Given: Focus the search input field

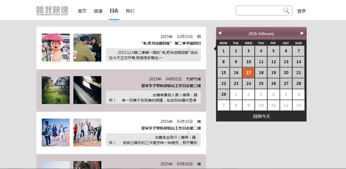Looking at the screenshot, I should point(260,11).
